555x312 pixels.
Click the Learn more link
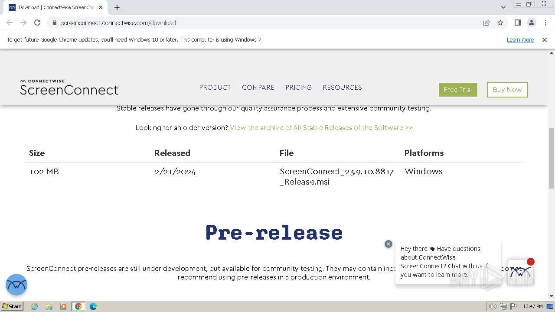pyautogui.click(x=520, y=39)
